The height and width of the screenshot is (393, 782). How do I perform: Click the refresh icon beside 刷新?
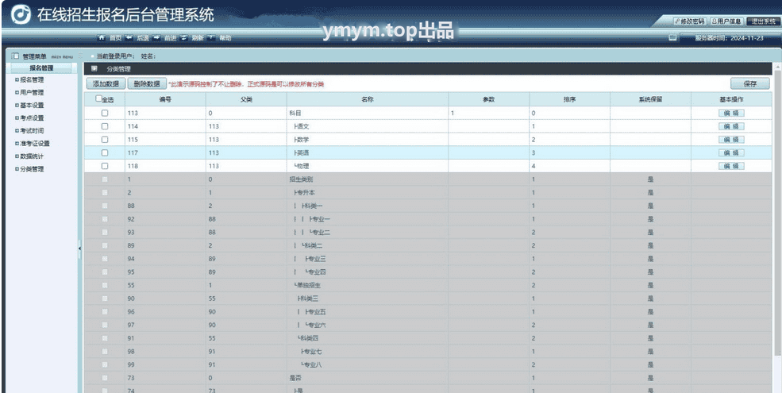click(x=183, y=37)
